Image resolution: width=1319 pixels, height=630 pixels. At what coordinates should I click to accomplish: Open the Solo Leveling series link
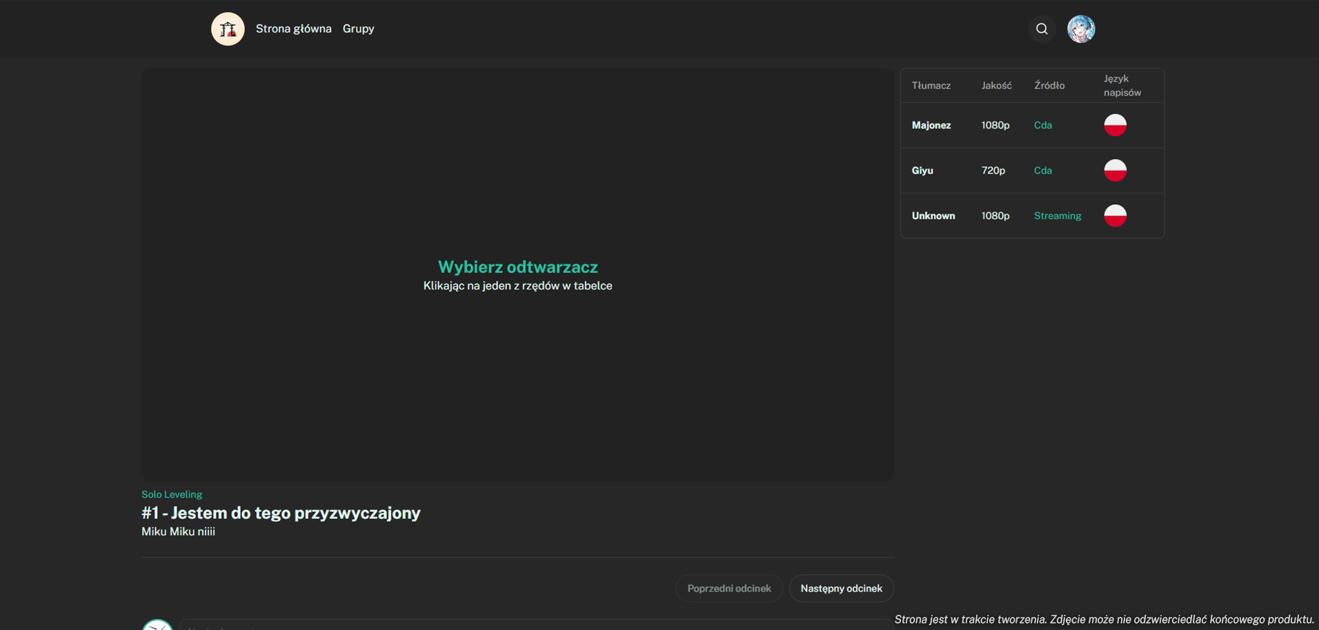click(x=172, y=494)
